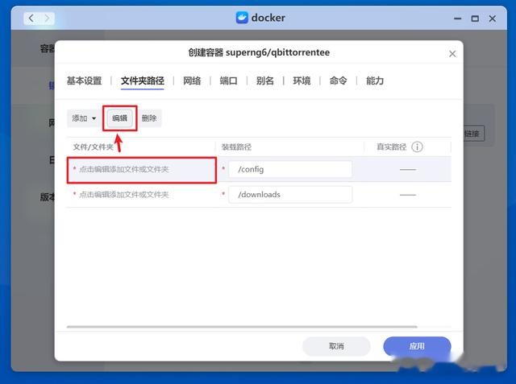
Task: Select the 文件夹路径 tab
Action: click(142, 81)
